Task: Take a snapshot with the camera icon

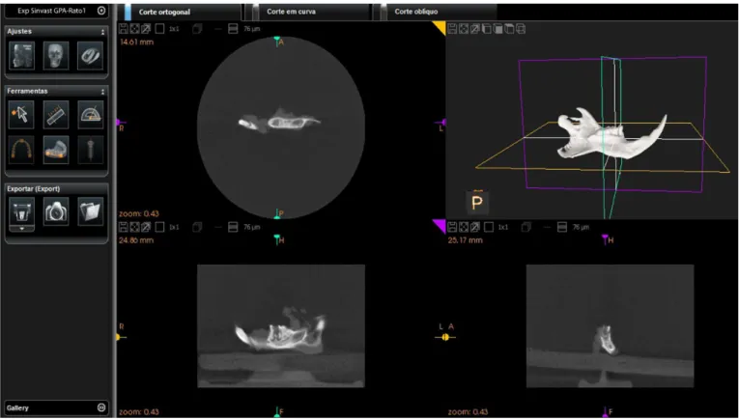Action: [56, 211]
